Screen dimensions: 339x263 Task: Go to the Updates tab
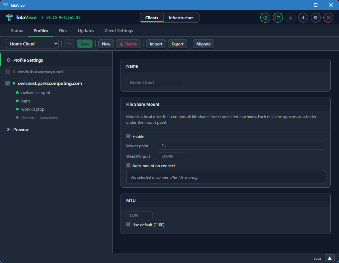click(86, 31)
